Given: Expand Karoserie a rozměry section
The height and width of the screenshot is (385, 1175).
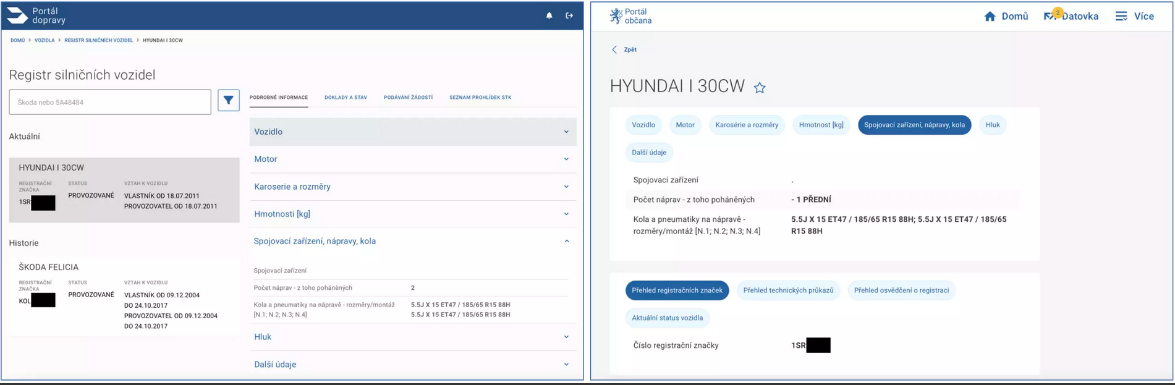Looking at the screenshot, I should point(413,187).
